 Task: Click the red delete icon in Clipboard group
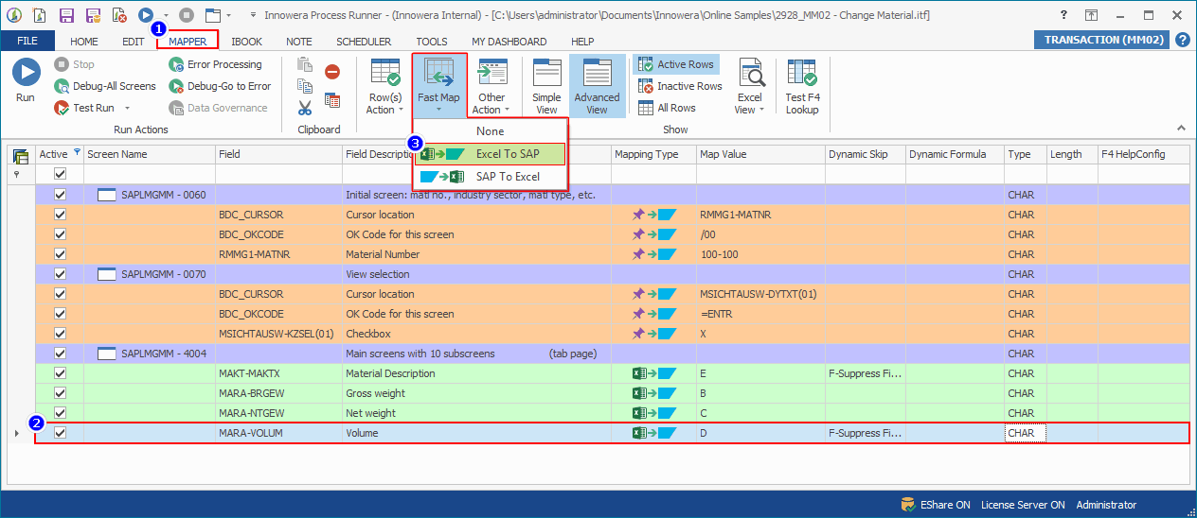(x=332, y=71)
